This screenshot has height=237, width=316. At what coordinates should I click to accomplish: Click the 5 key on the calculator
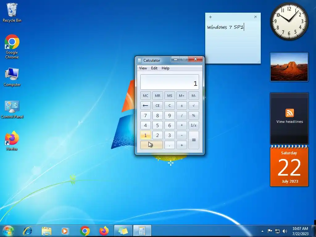(x=158, y=125)
